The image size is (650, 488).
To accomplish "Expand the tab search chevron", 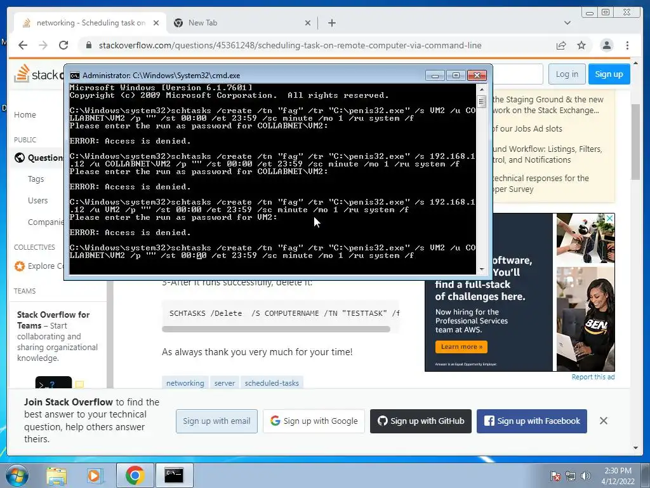I will click(567, 23).
